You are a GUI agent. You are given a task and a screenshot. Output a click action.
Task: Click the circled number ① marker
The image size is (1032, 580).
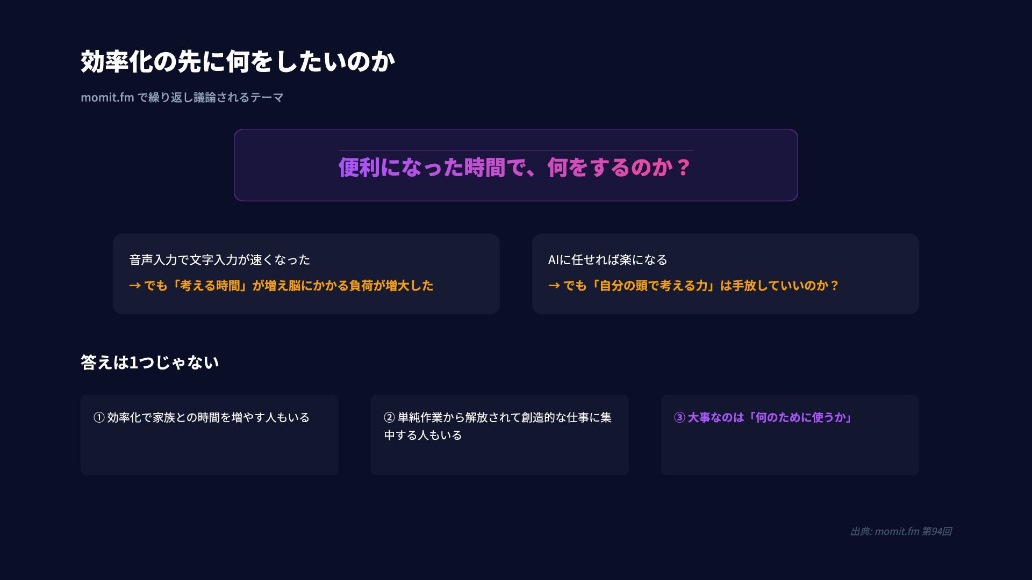tap(99, 417)
